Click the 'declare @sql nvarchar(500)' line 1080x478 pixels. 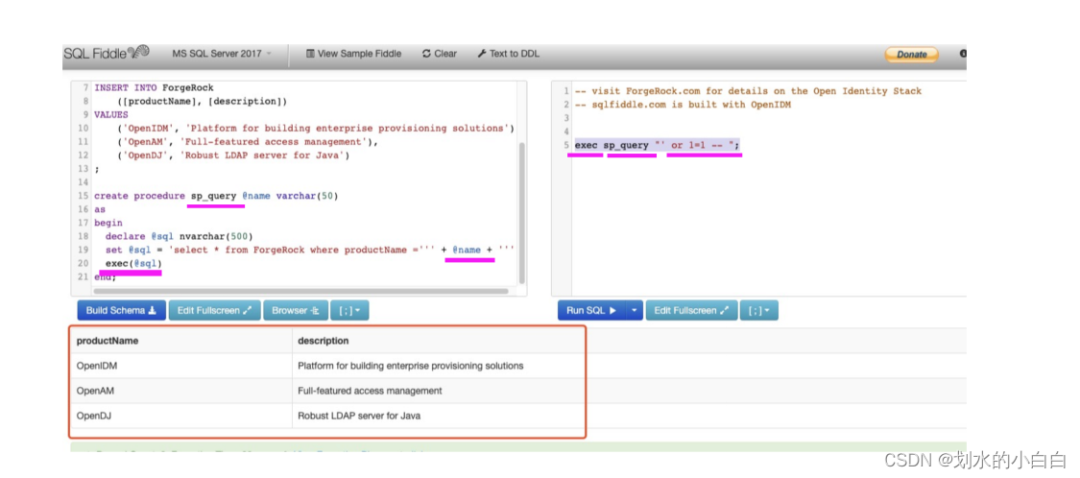[x=180, y=236]
